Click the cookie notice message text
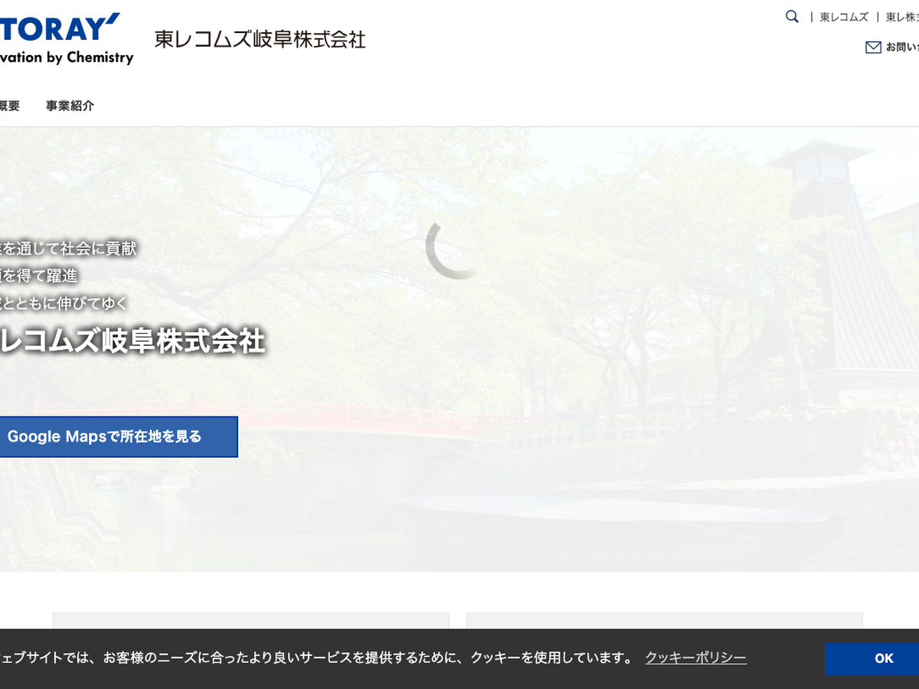The height and width of the screenshot is (689, 919). tap(314, 658)
